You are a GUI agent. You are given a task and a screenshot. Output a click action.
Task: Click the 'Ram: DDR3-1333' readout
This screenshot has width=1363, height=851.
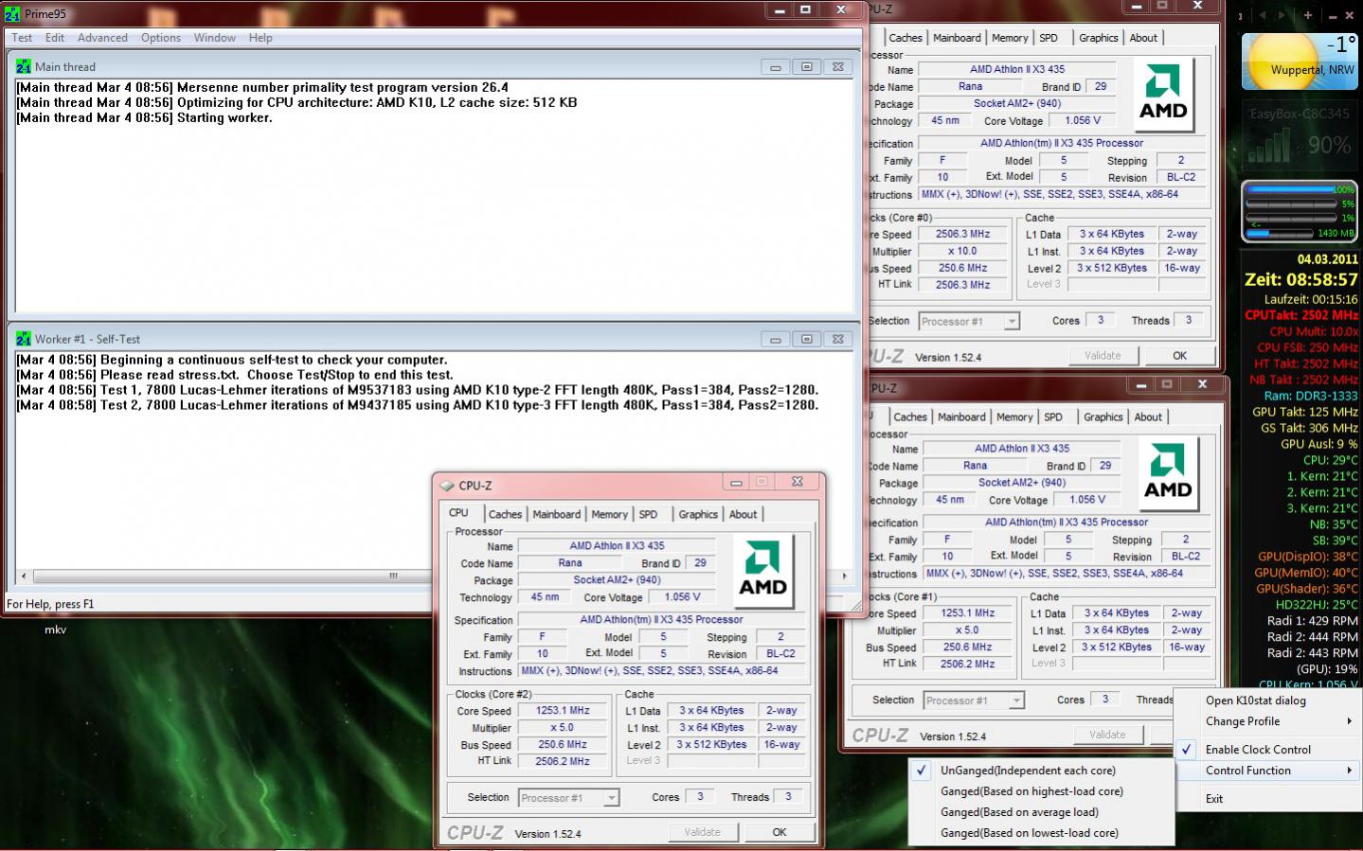pos(1310,396)
